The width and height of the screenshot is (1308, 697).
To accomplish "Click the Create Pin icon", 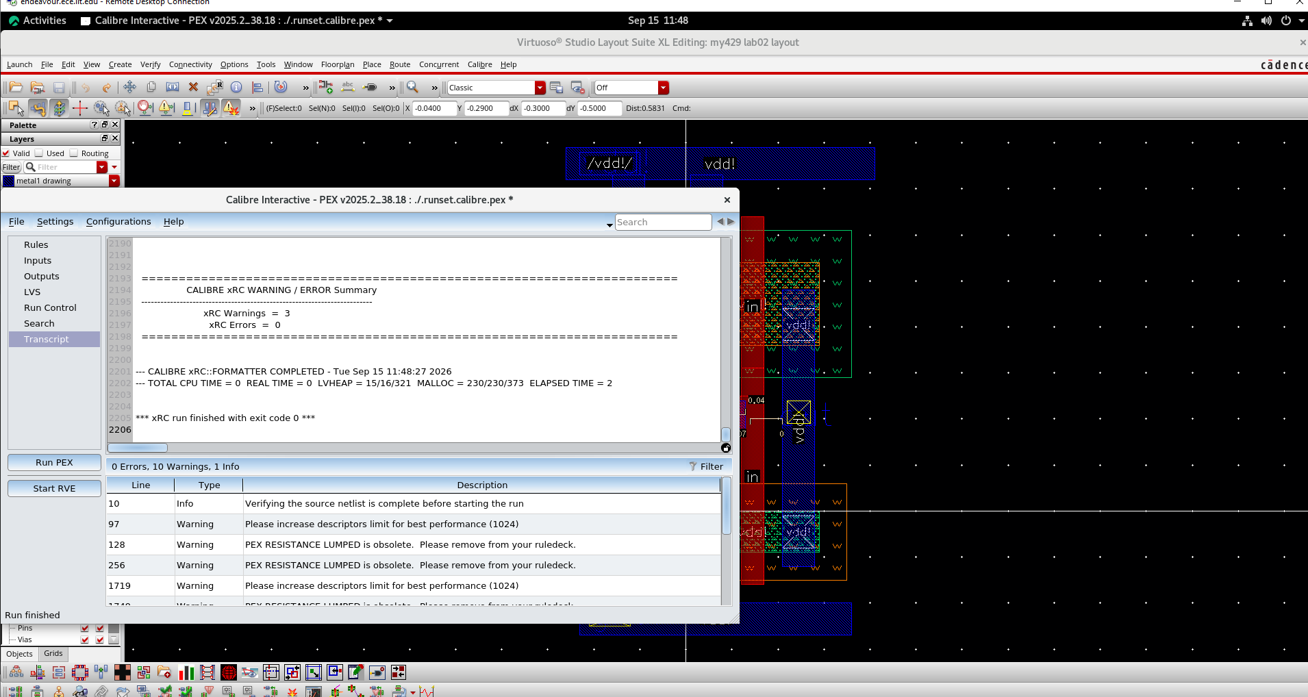I will click(370, 87).
